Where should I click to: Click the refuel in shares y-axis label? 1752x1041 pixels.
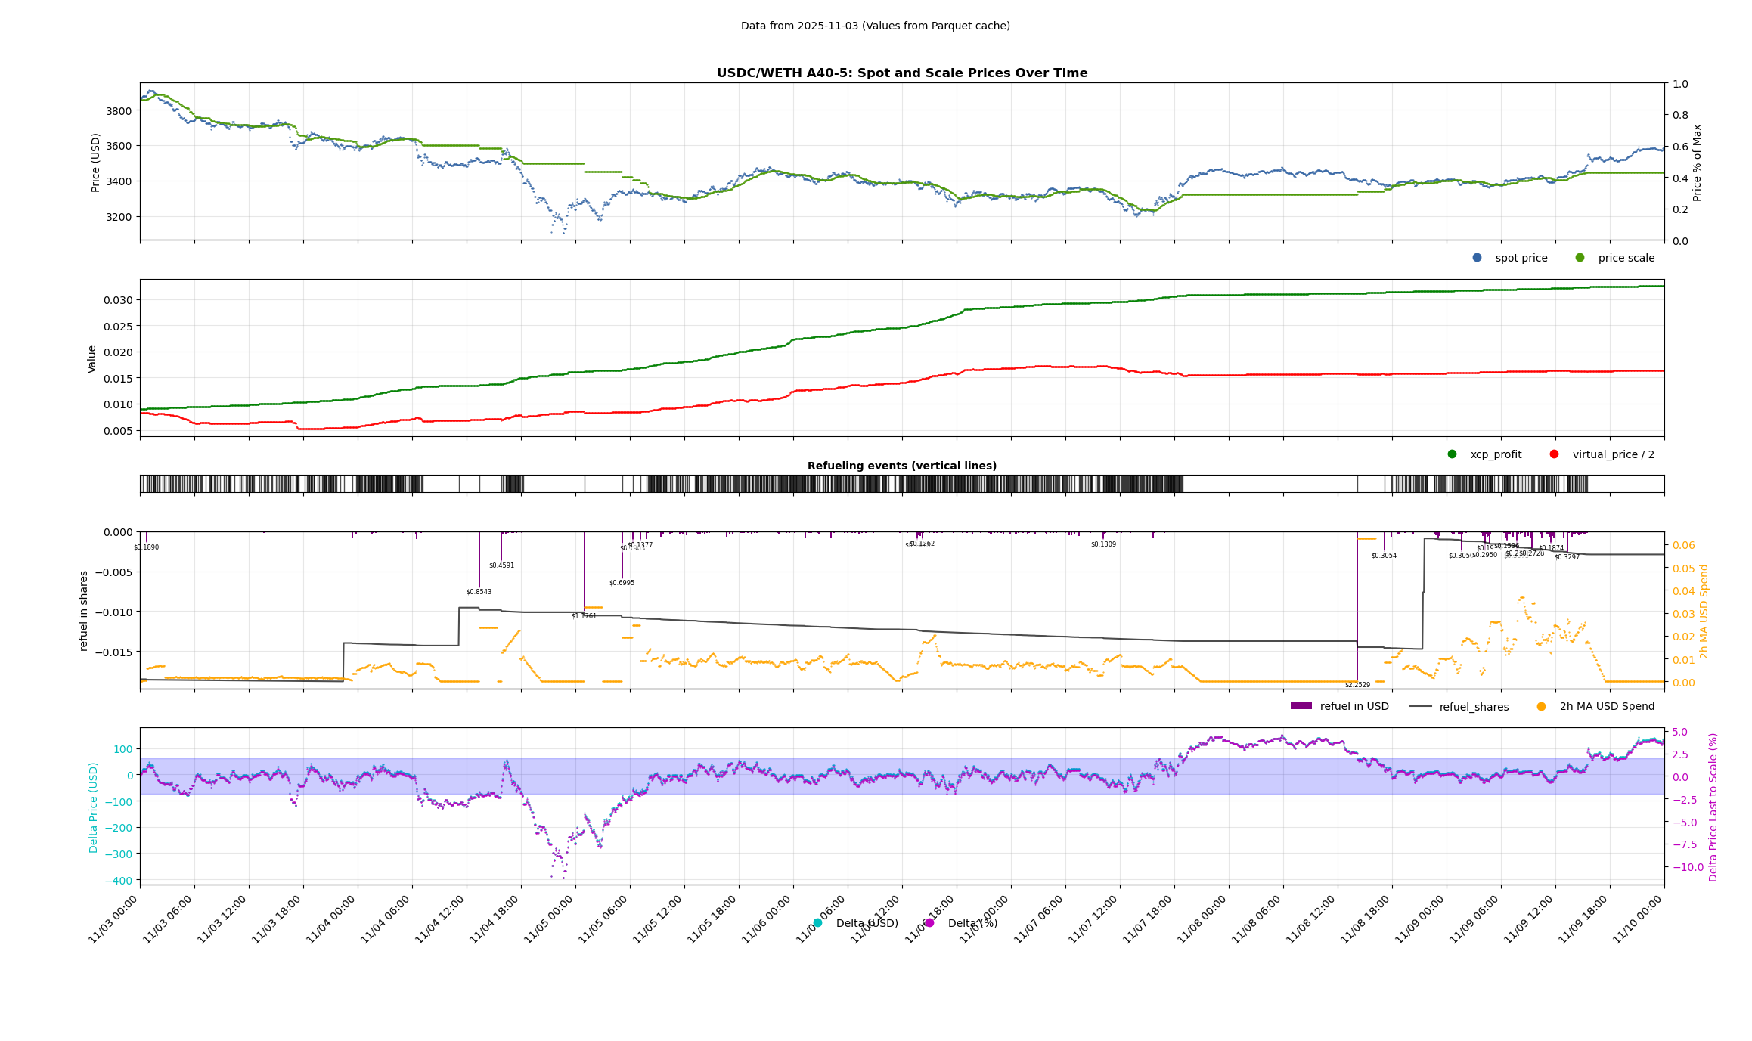[x=84, y=610]
